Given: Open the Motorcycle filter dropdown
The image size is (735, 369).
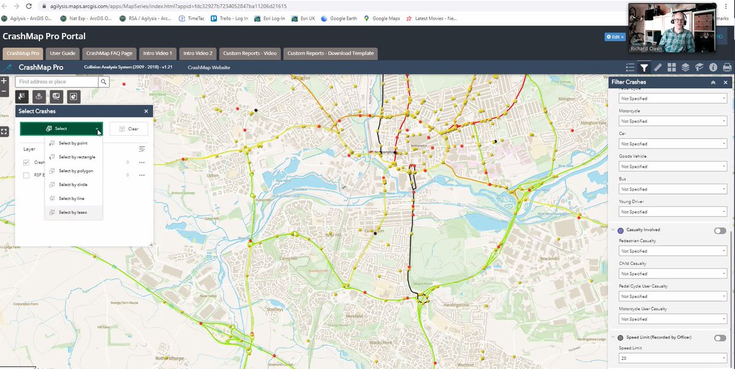Looking at the screenshot, I should click(x=673, y=121).
